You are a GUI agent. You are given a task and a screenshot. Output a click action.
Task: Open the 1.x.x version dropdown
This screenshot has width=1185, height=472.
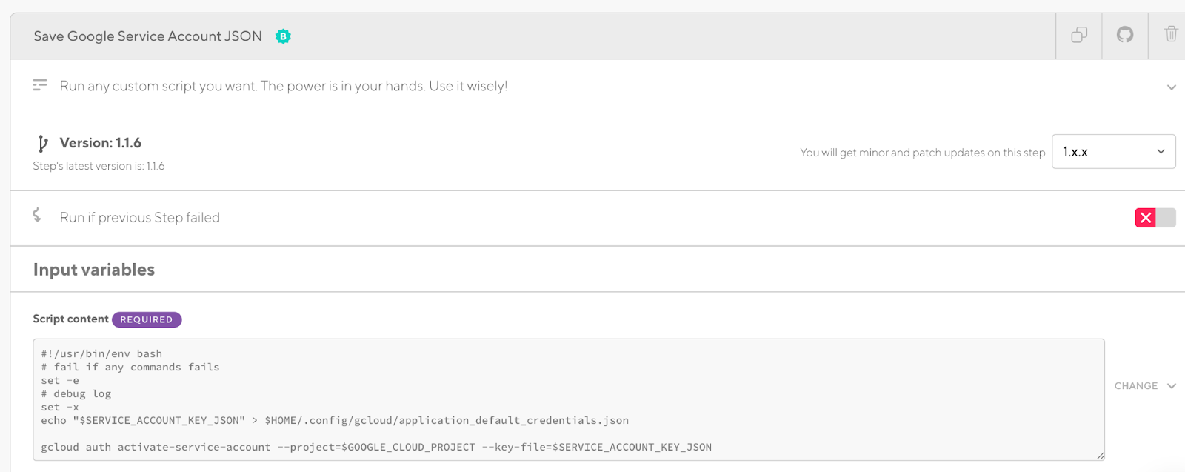(x=1113, y=151)
